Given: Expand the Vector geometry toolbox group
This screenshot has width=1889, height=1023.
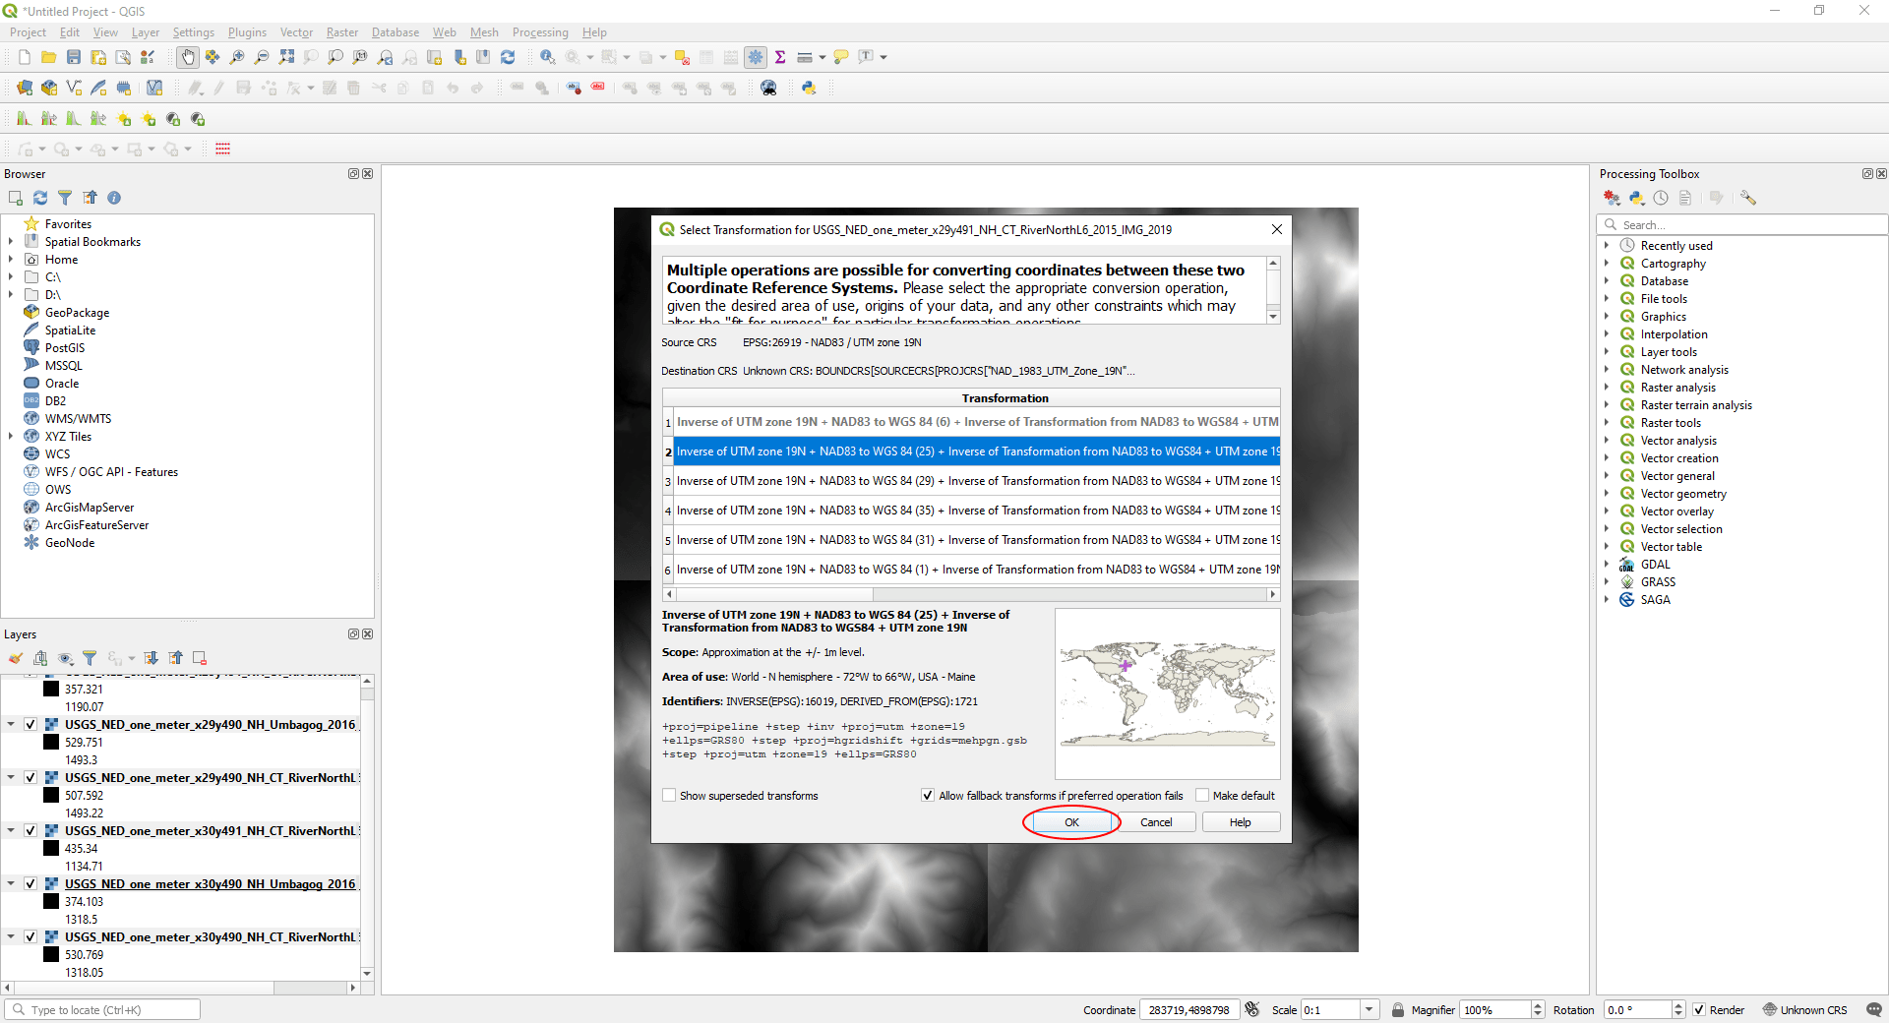Looking at the screenshot, I should coord(1608,494).
